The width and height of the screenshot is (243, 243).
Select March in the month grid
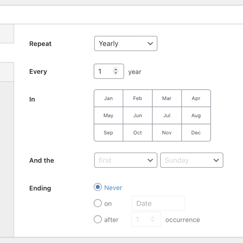166,98
